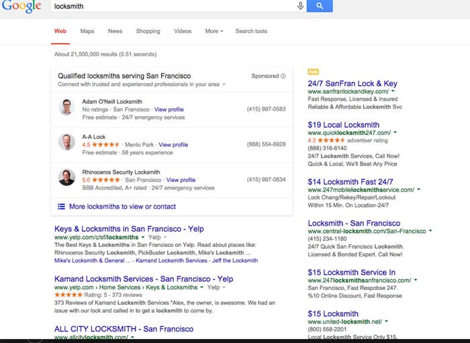Open the More dropdown menu
Image resolution: width=470 pixels, height=343 pixels.
pos(214,31)
